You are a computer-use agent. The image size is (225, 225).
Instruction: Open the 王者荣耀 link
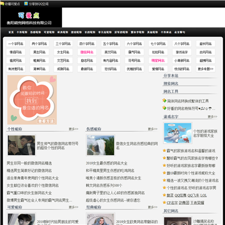click(197, 202)
